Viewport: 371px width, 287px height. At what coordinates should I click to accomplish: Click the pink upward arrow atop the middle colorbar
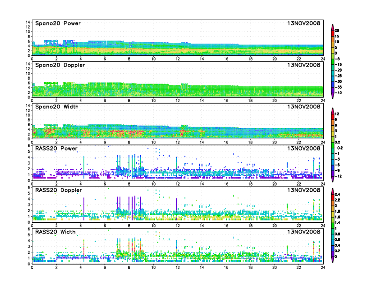tap(333, 111)
